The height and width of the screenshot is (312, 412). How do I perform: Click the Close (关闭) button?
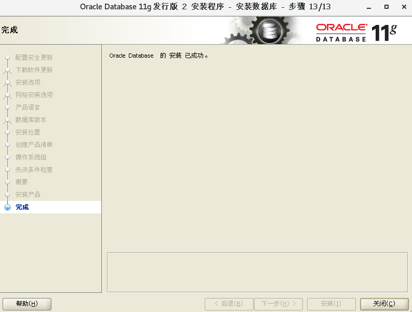(384, 304)
